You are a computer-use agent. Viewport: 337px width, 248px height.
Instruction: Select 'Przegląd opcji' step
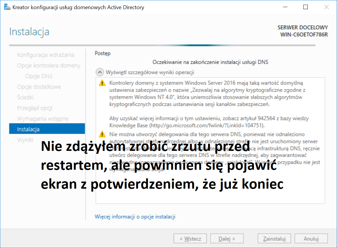point(35,108)
